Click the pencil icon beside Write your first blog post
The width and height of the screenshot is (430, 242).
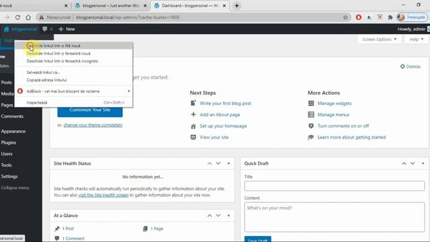193,103
